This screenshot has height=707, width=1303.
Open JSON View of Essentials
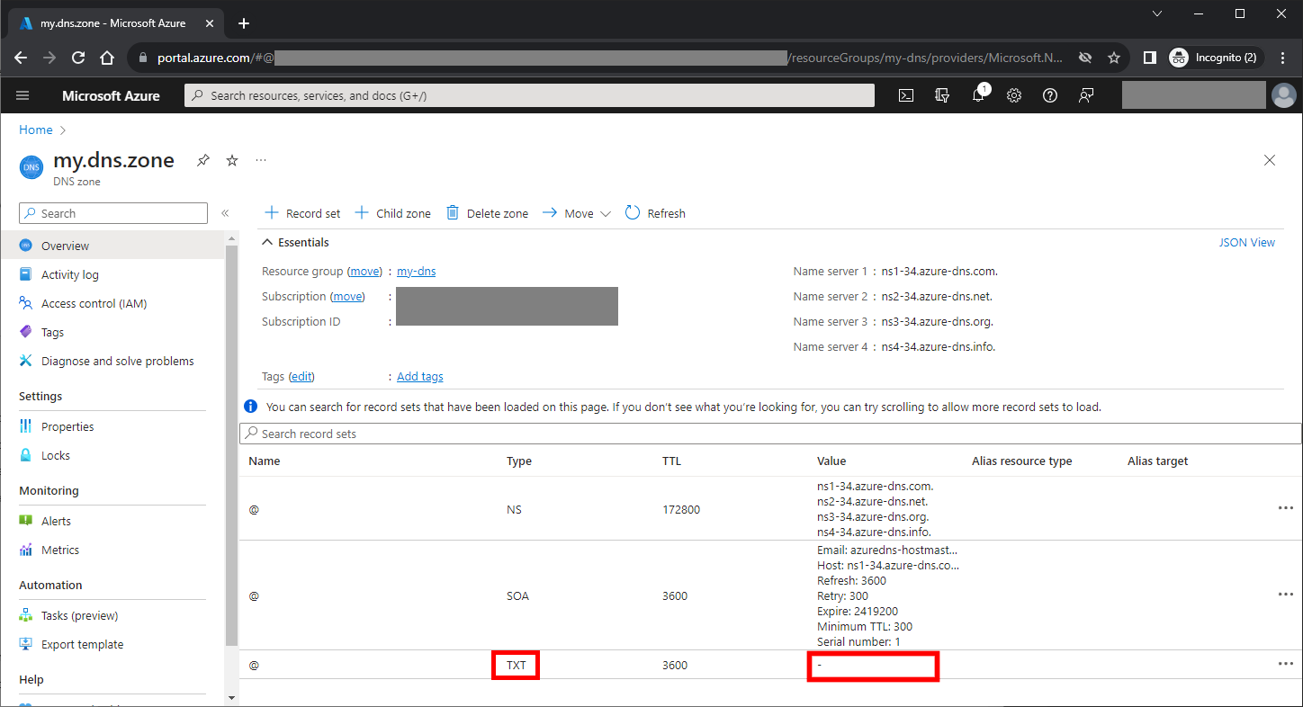[x=1246, y=242]
